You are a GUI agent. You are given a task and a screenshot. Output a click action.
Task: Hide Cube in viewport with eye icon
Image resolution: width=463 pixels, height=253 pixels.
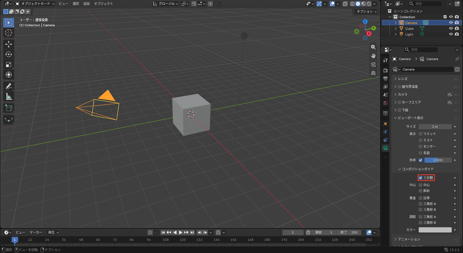pyautogui.click(x=451, y=28)
